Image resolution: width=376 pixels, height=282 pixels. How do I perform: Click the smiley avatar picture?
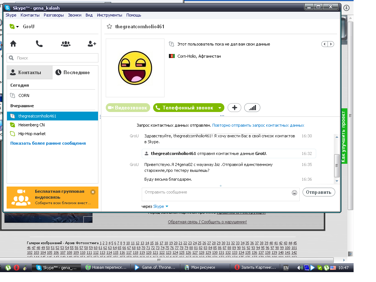[x=135, y=68]
